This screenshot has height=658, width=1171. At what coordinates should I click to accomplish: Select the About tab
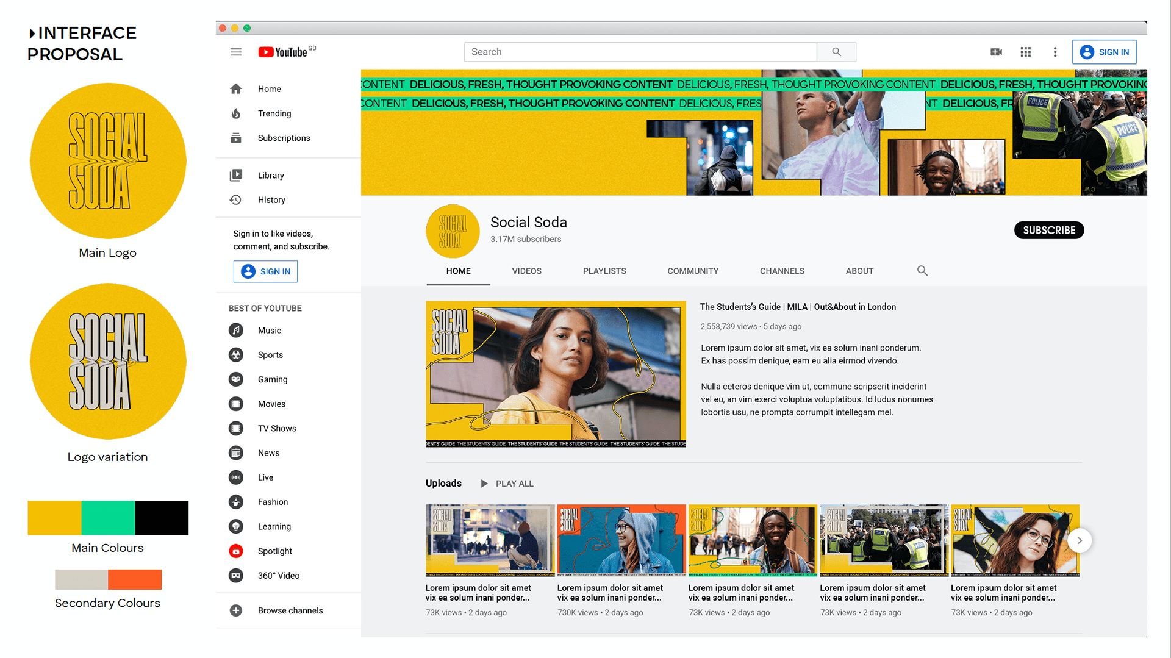coord(859,271)
